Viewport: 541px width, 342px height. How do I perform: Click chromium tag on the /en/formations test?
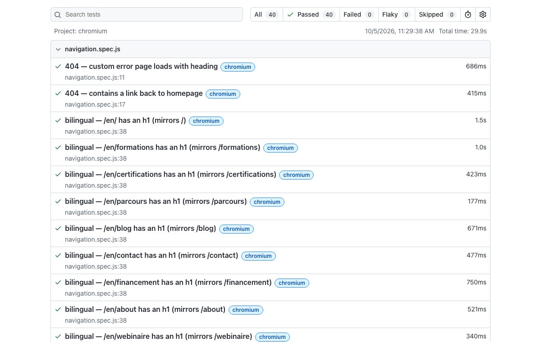pos(280,148)
